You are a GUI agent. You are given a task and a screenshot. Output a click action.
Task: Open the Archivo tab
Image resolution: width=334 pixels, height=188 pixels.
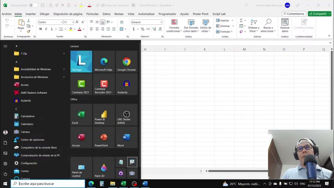point(7,14)
